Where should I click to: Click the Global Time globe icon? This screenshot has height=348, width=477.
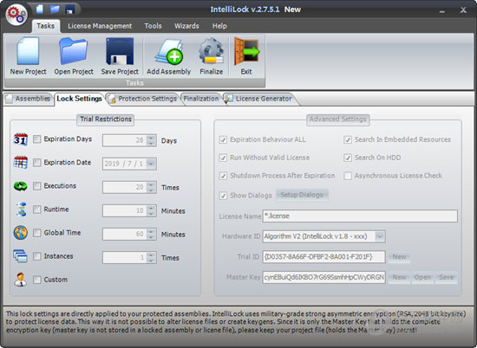[21, 233]
